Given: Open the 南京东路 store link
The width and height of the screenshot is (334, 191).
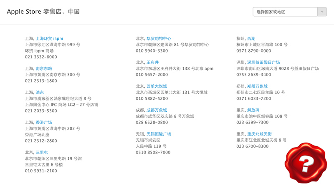Looking at the screenshot, I should pyautogui.click(x=44, y=68).
